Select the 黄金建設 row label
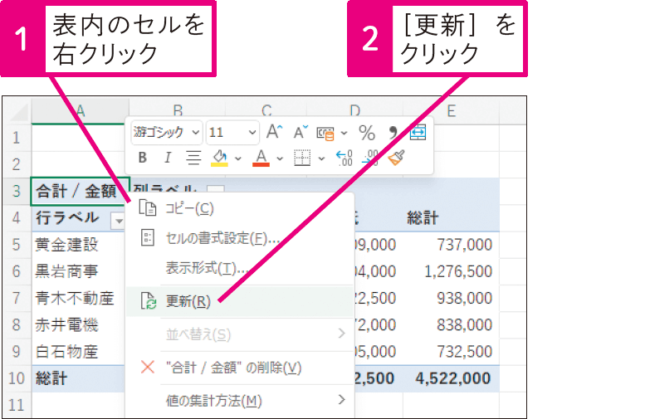The height and width of the screenshot is (419, 650). (66, 245)
